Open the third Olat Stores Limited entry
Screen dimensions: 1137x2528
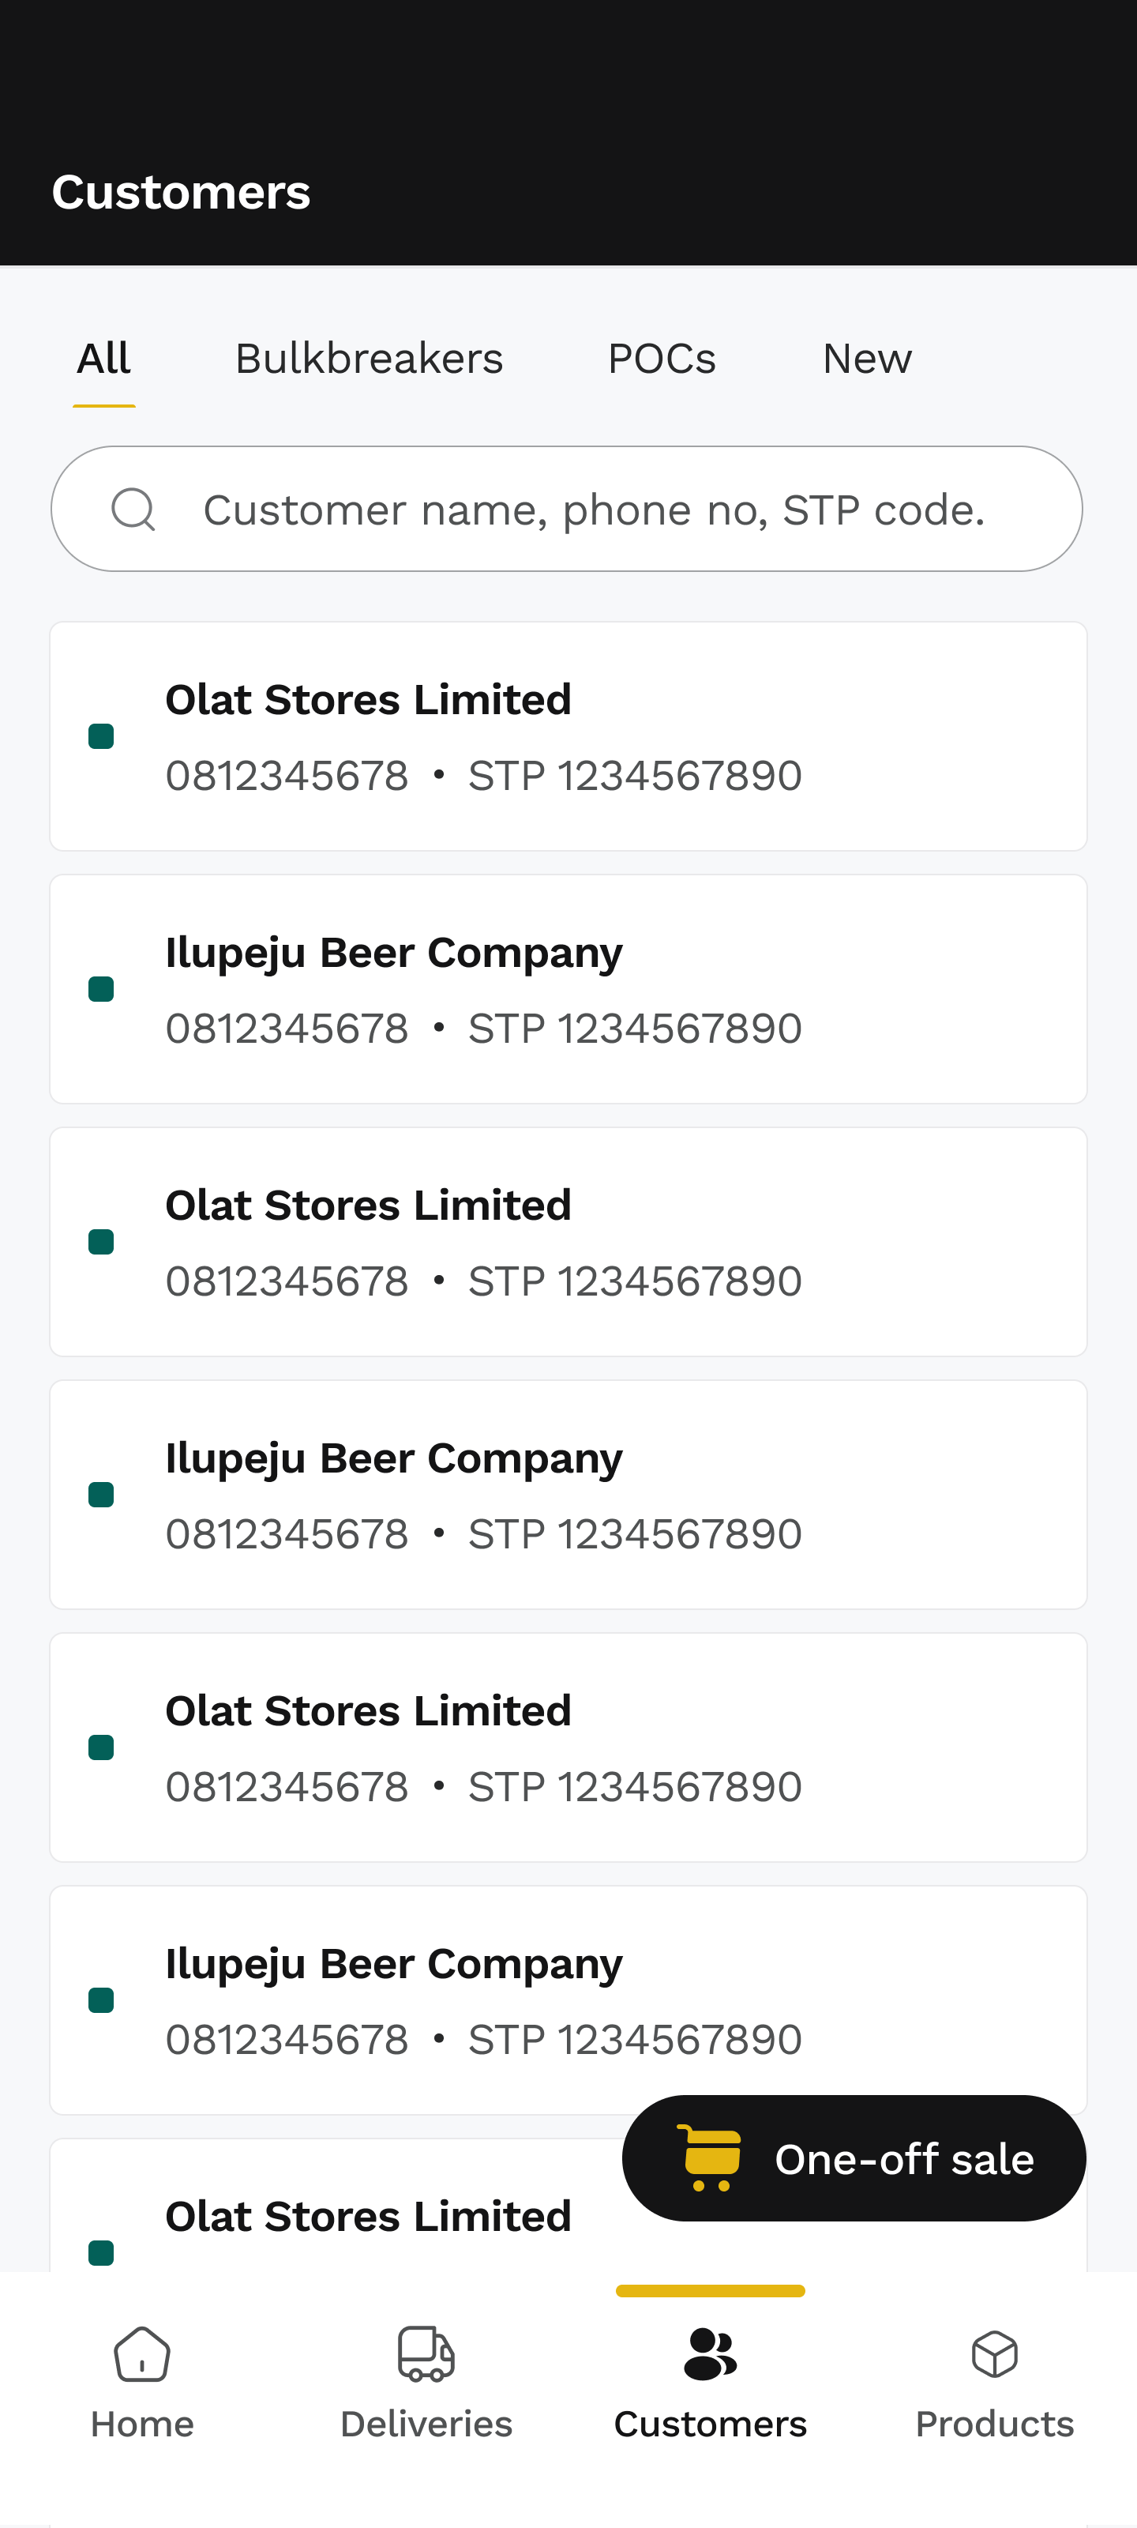(x=568, y=1747)
